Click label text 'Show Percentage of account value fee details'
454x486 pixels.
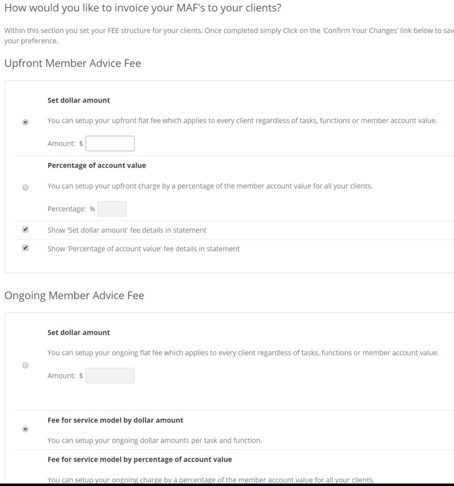pyautogui.click(x=143, y=248)
